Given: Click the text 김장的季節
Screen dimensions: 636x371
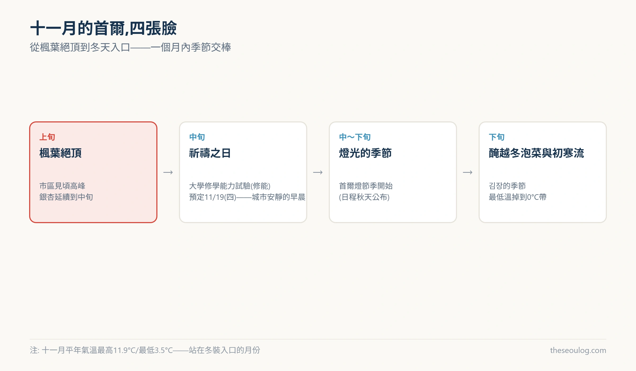Looking at the screenshot, I should pyautogui.click(x=507, y=186).
